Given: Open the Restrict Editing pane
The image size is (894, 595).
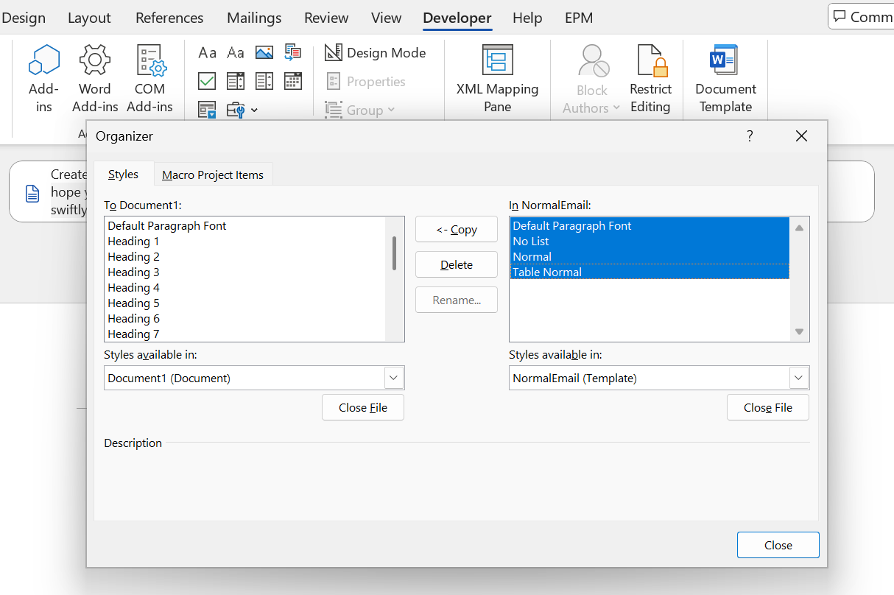Looking at the screenshot, I should [x=650, y=79].
